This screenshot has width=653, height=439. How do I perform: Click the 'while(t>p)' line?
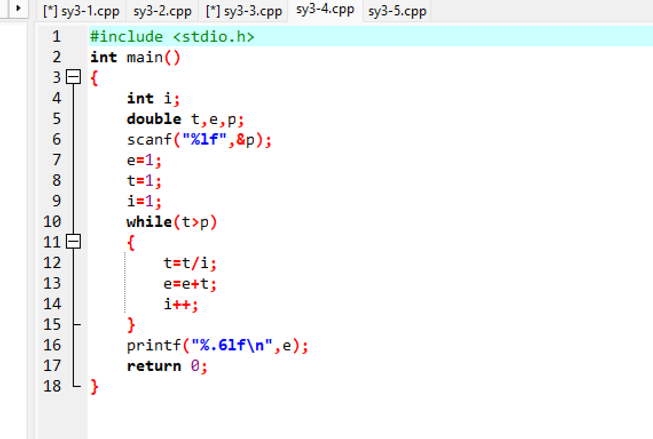coord(172,222)
